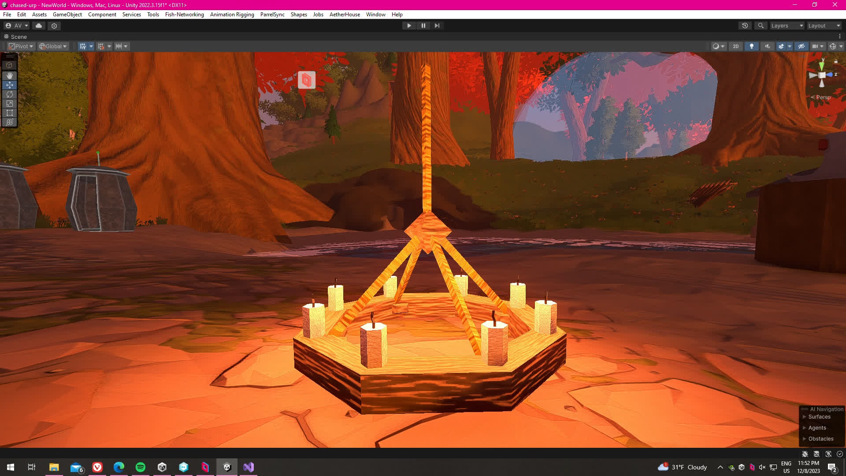Toggle hidden objects scene visibility eye
Image resolution: width=846 pixels, height=476 pixels.
pyautogui.click(x=801, y=46)
